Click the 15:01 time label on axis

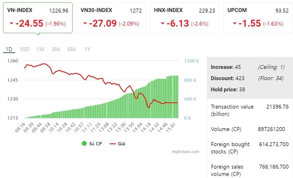pyautogui.click(x=171, y=127)
